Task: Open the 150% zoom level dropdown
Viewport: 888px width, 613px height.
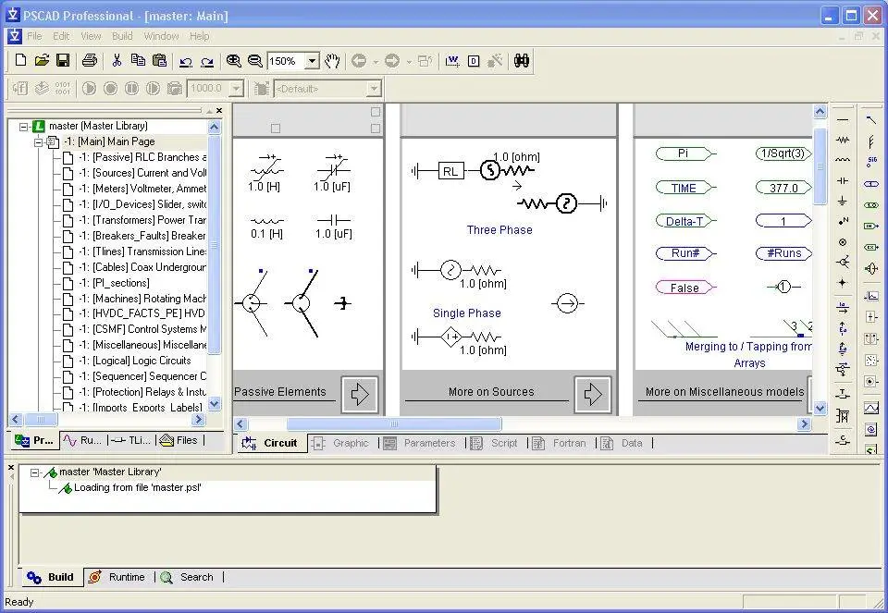Action: click(x=312, y=61)
